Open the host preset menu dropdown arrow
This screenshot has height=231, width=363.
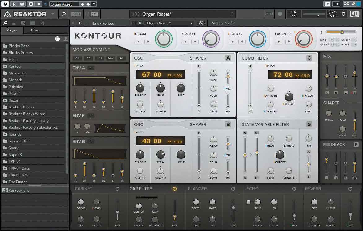tap(94, 4)
